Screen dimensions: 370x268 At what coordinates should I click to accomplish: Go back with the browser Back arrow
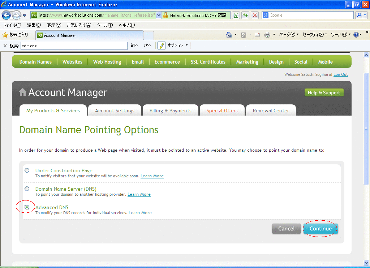click(7, 15)
